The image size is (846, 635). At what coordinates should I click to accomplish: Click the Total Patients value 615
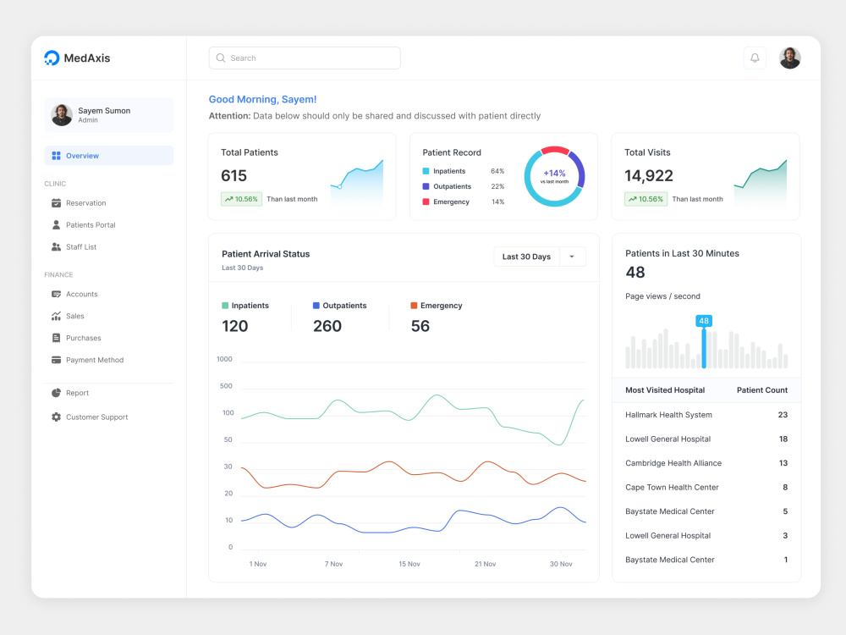pos(233,175)
